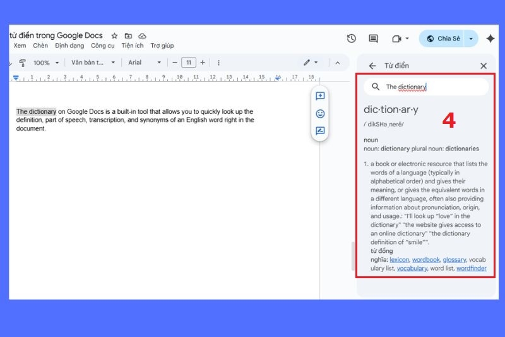Open the Chèn menu

pos(40,46)
